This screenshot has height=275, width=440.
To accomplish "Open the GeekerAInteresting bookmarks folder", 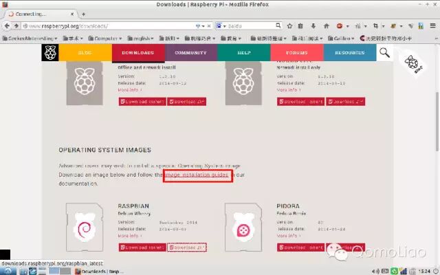I will 30,38.
